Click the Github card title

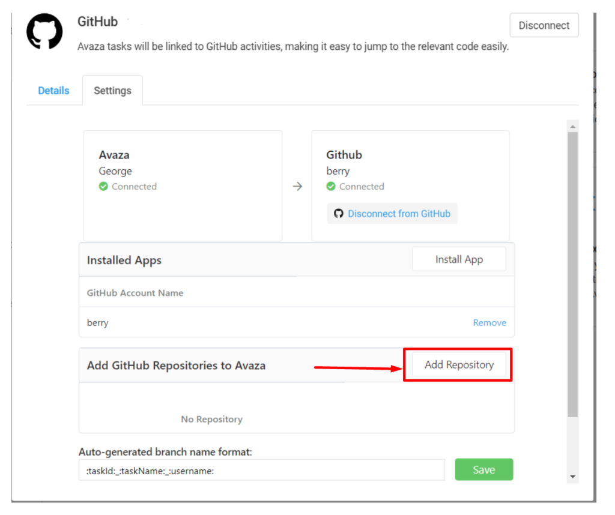tap(344, 155)
